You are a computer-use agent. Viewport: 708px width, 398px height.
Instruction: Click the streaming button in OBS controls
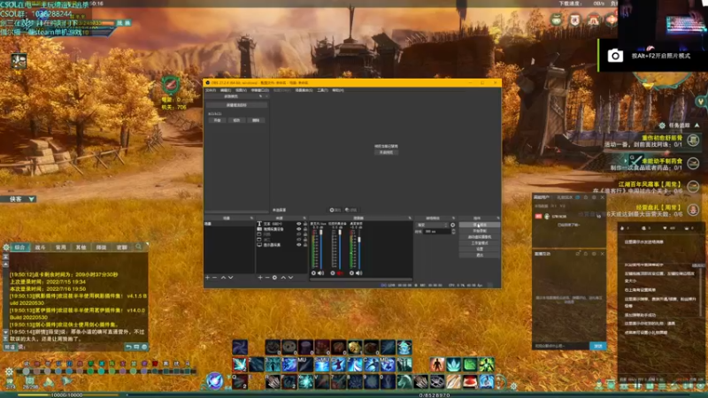[480, 225]
